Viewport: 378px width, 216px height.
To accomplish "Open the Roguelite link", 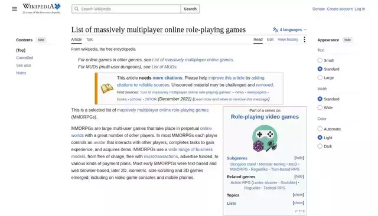I will coord(252,188).
